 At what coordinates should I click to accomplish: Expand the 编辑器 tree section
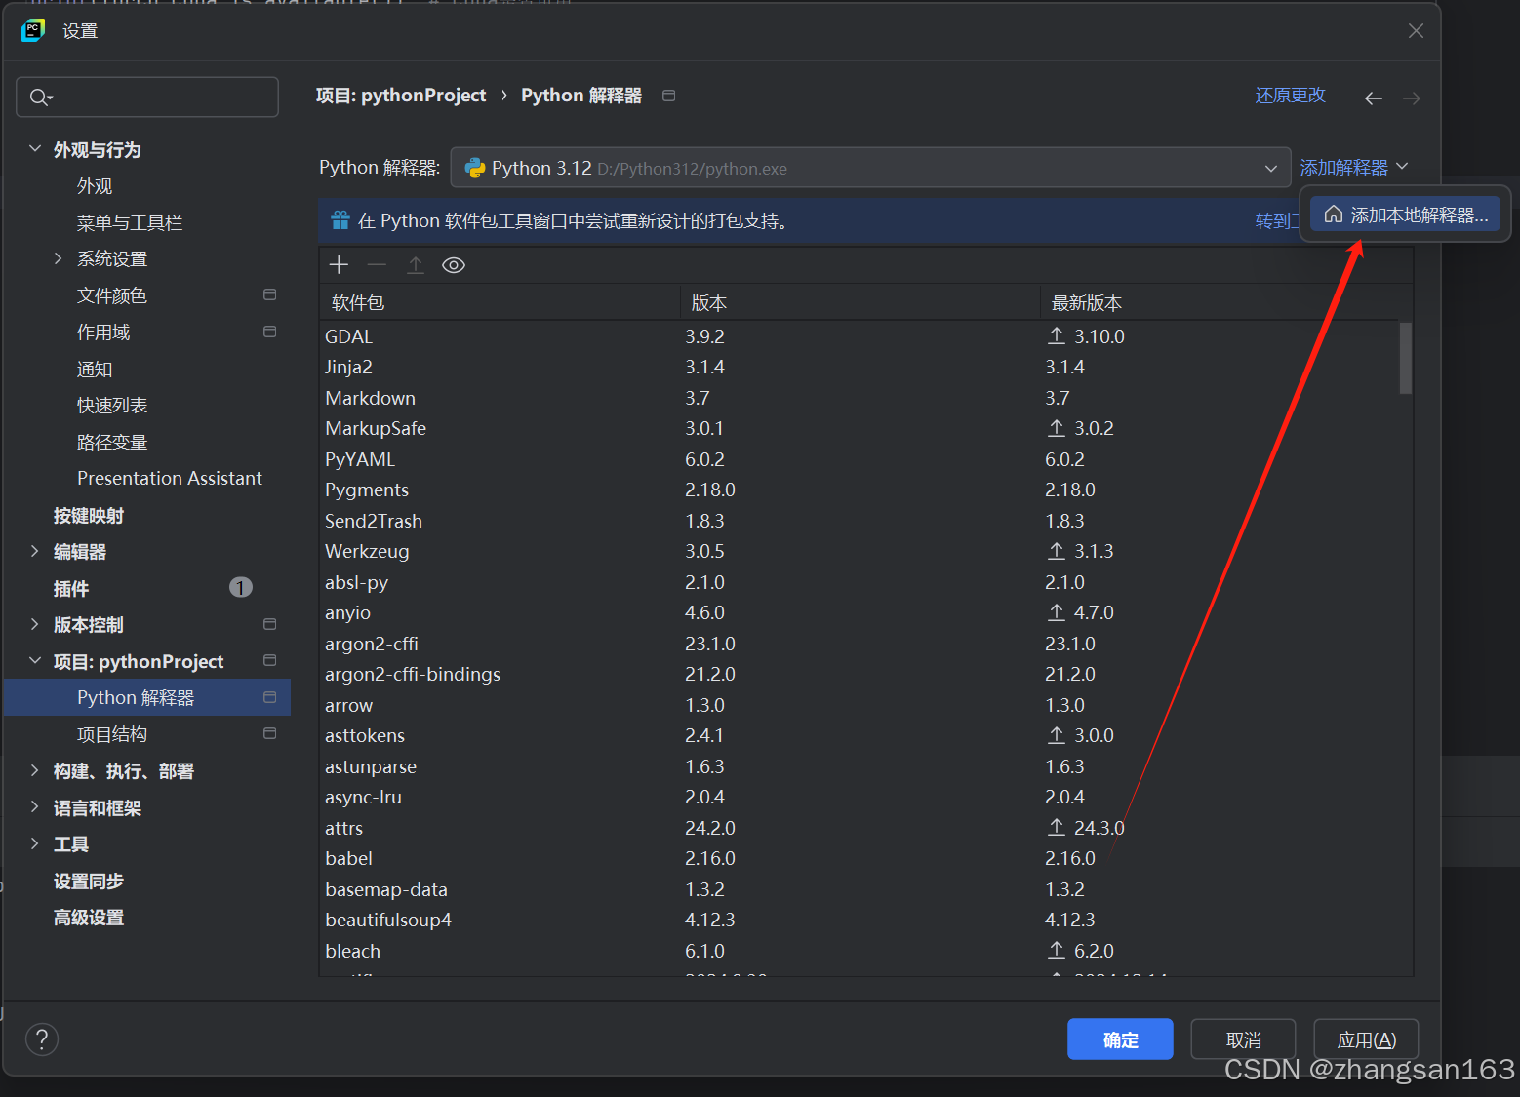pos(35,551)
